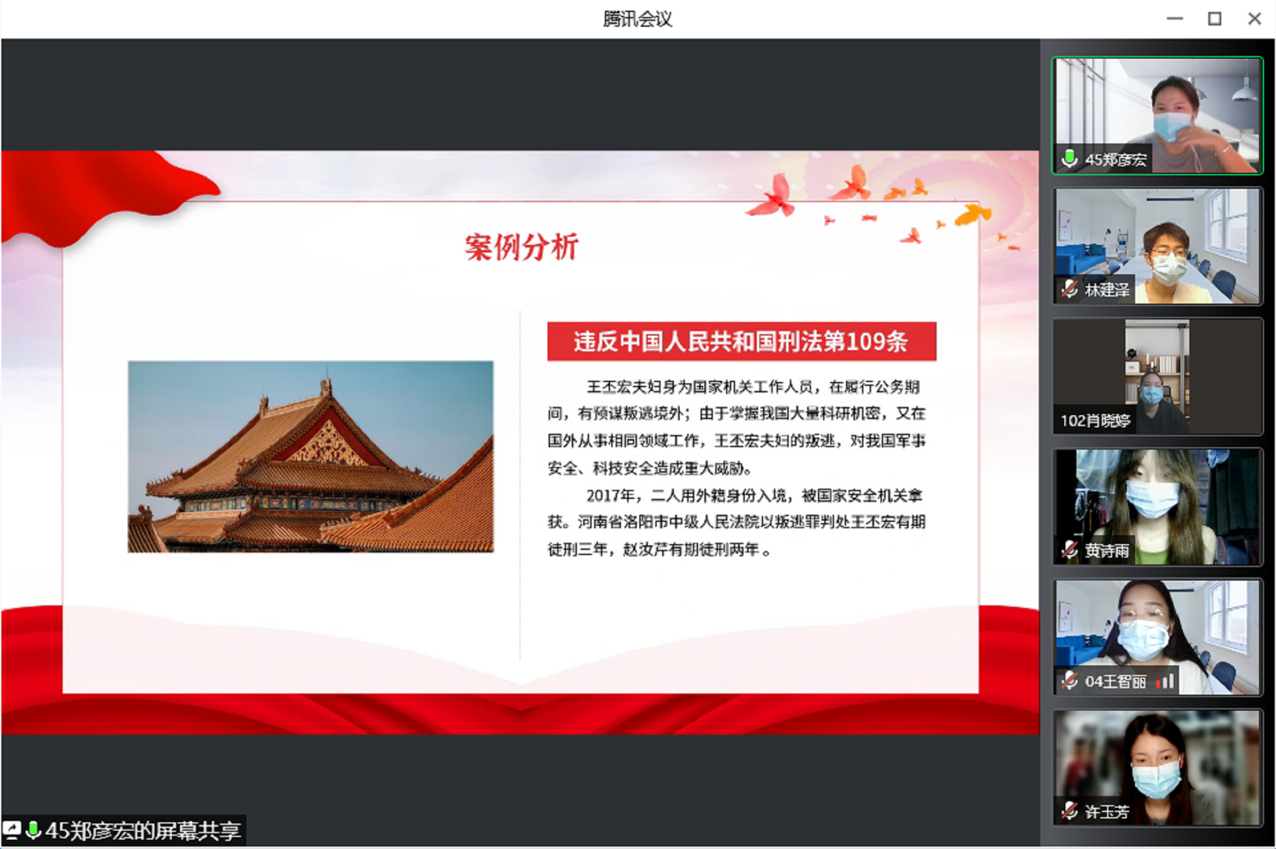
Task: Click the 案例分析 slide title
Action: point(521,248)
